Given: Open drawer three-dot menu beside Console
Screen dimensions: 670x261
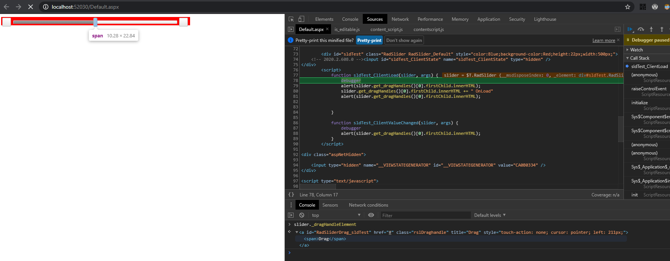Looking at the screenshot, I should pyautogui.click(x=291, y=205).
